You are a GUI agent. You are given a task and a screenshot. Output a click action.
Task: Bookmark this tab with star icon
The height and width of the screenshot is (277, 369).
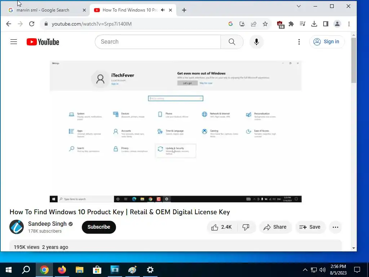point(265,24)
